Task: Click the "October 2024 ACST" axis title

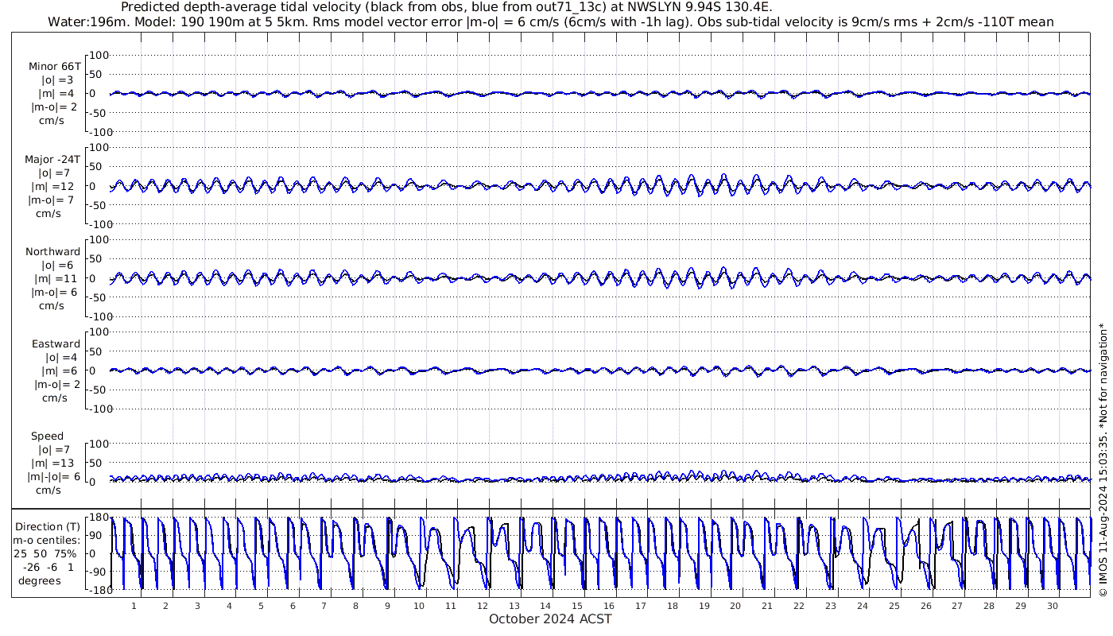Action: [550, 619]
